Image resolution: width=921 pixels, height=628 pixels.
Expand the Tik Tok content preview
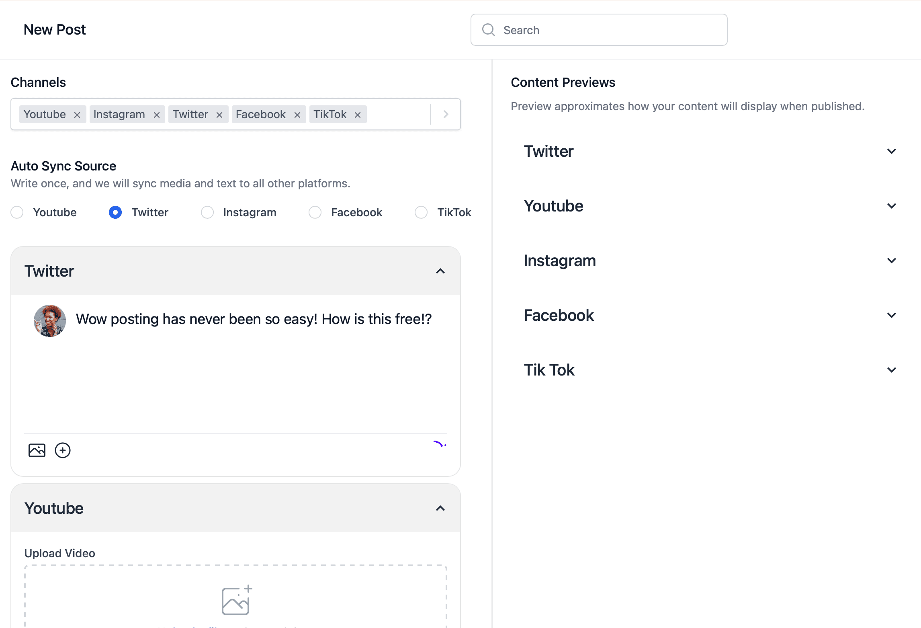coord(891,370)
